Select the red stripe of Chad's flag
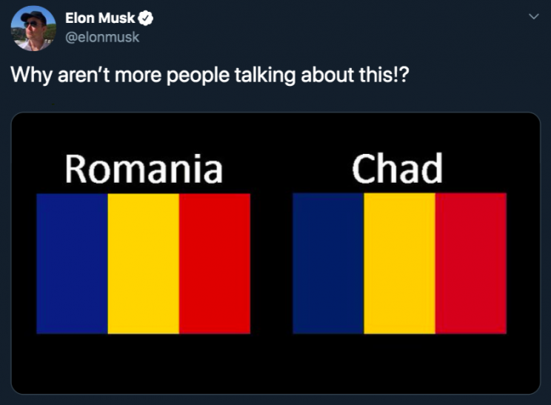551x405 pixels. [471, 264]
